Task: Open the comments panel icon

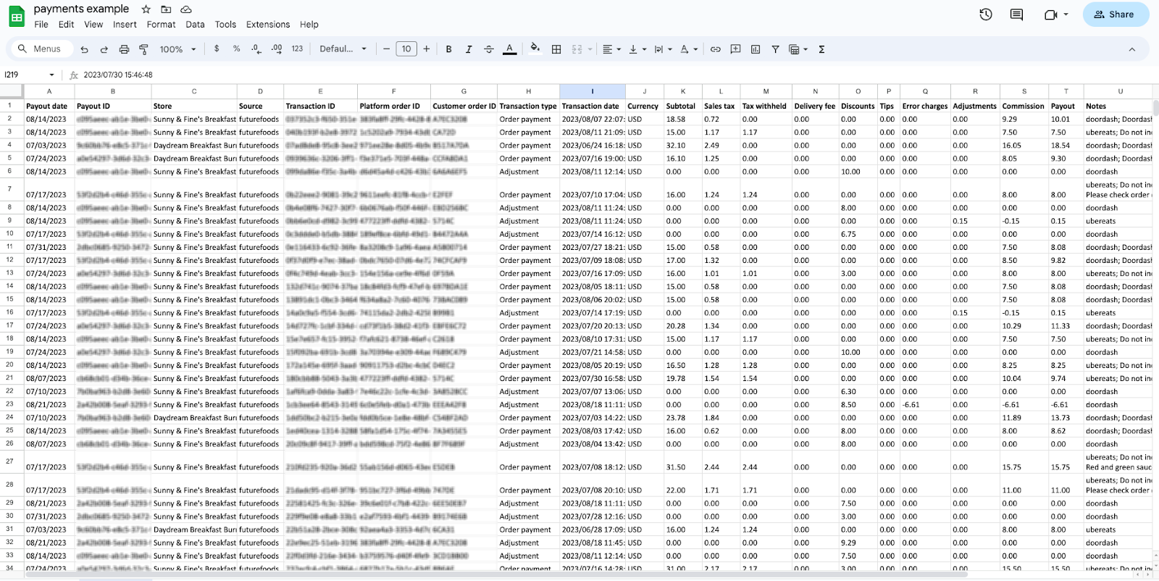Action: [1016, 14]
